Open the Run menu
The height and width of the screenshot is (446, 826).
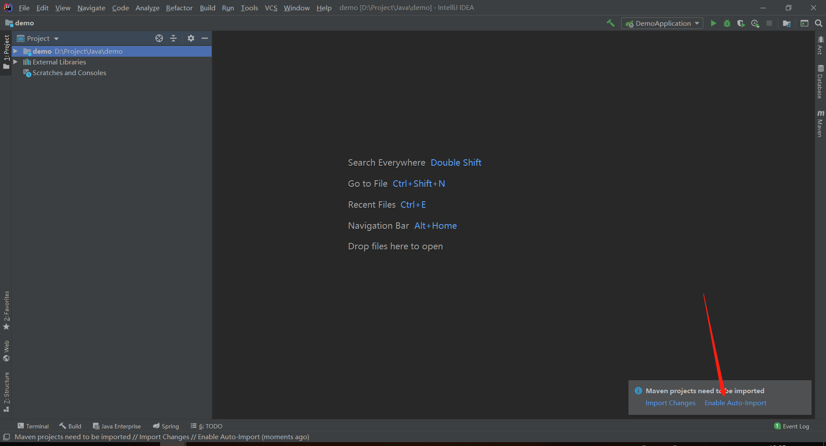228,8
